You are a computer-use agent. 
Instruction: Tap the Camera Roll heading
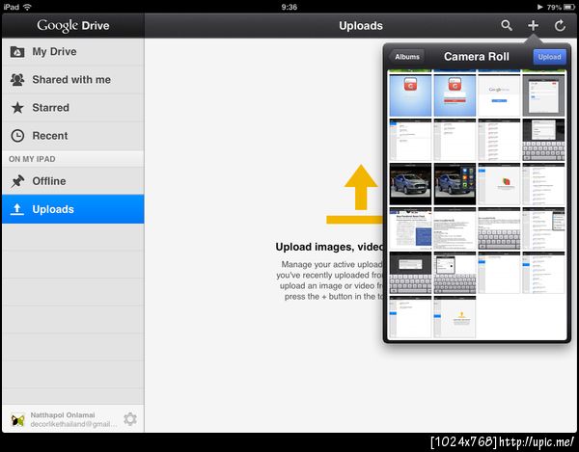477,57
